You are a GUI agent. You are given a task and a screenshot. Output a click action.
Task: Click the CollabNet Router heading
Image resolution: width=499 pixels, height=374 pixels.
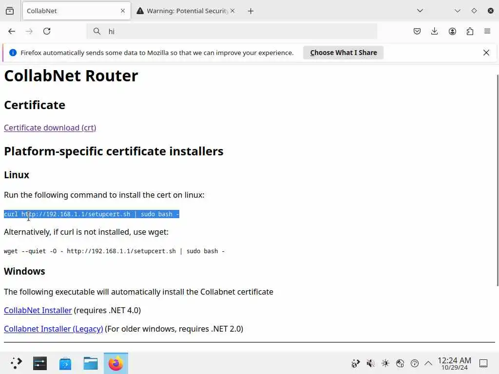[71, 75]
